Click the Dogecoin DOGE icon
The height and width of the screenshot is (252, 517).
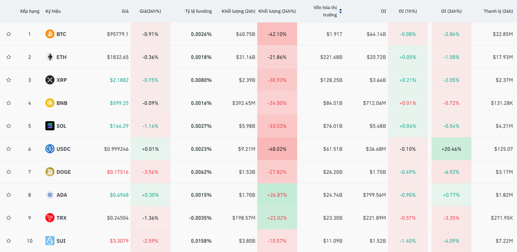[50, 171]
